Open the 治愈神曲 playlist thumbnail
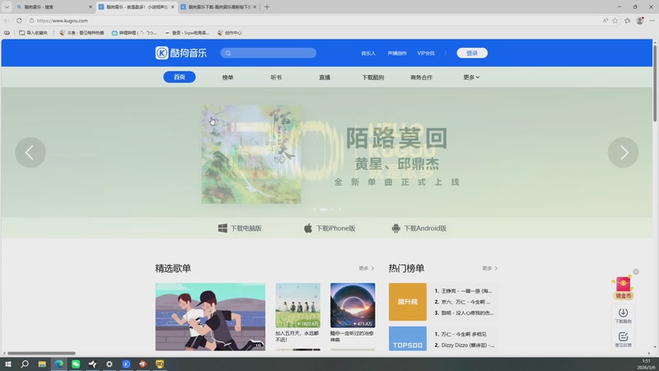This screenshot has height=371, width=659. (x=353, y=305)
